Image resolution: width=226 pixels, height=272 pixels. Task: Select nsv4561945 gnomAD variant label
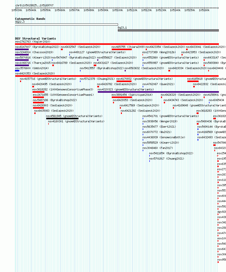[74, 116]
